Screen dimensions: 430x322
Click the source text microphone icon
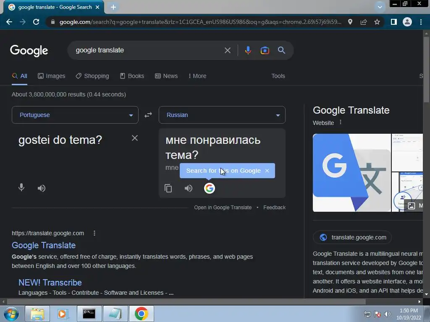pyautogui.click(x=21, y=188)
